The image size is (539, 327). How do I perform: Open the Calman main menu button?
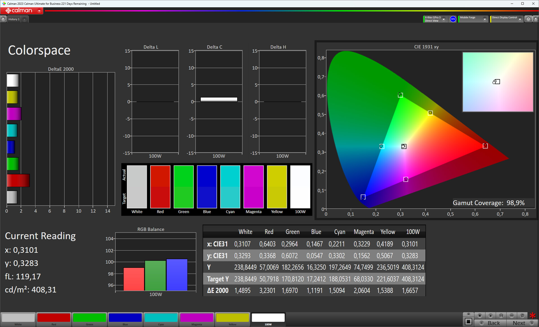tap(22, 11)
